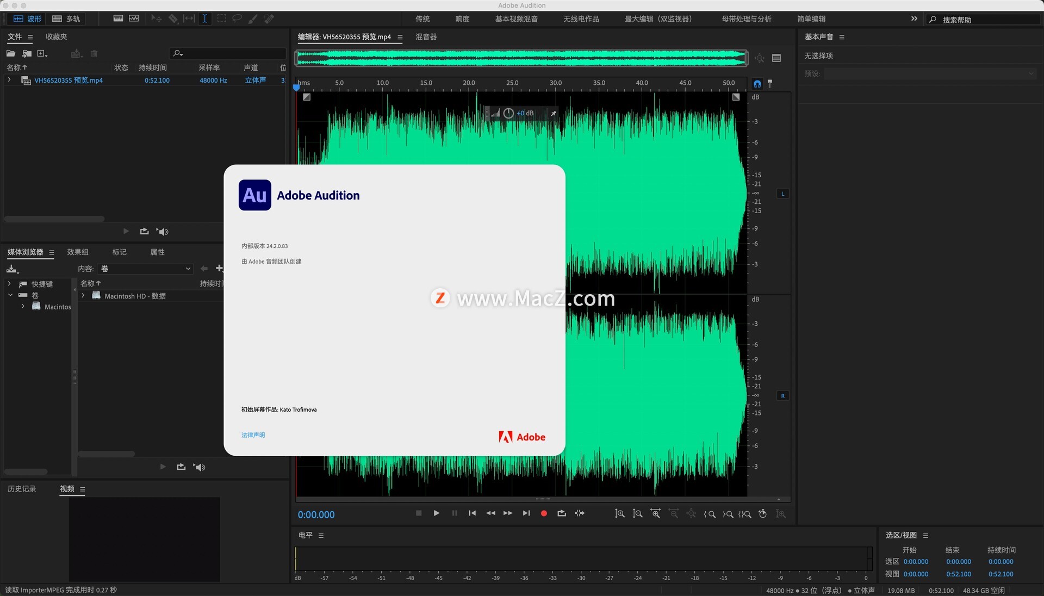Select the Slip tool
The width and height of the screenshot is (1044, 596).
[x=189, y=18]
